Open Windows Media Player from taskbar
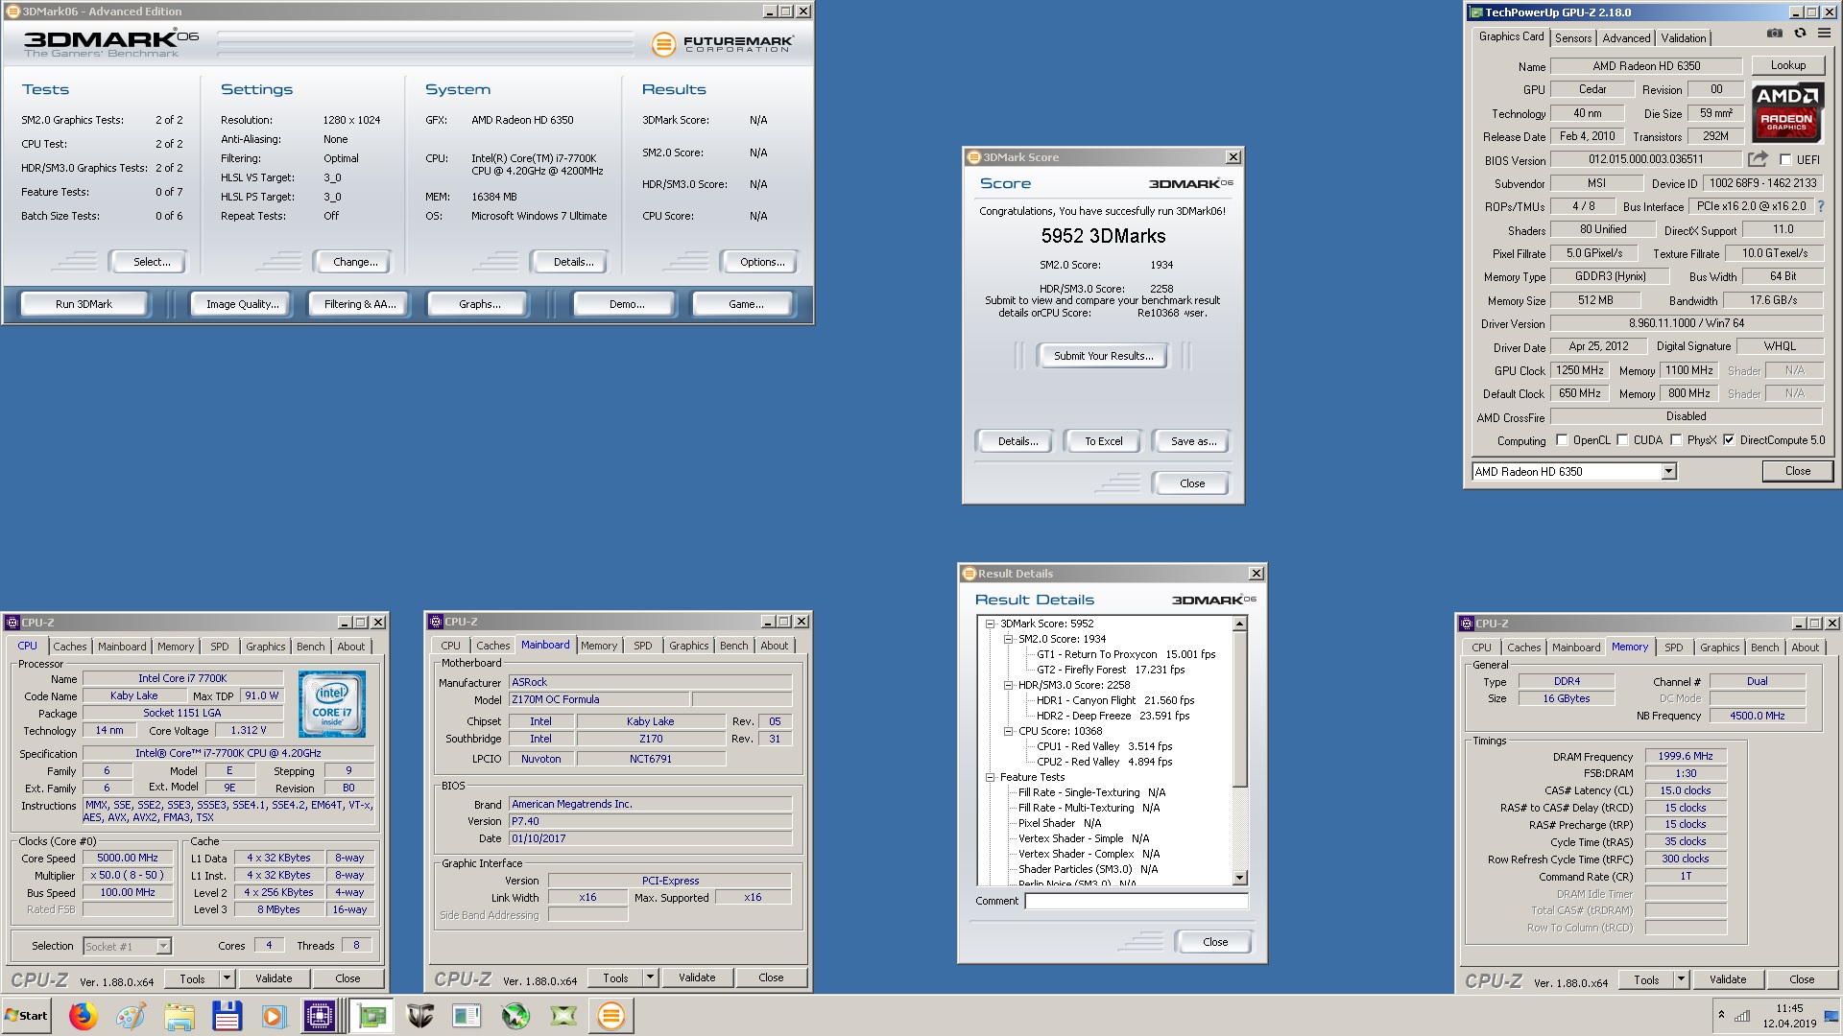 tap(275, 1016)
